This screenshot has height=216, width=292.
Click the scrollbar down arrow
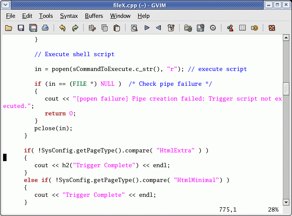286,202
